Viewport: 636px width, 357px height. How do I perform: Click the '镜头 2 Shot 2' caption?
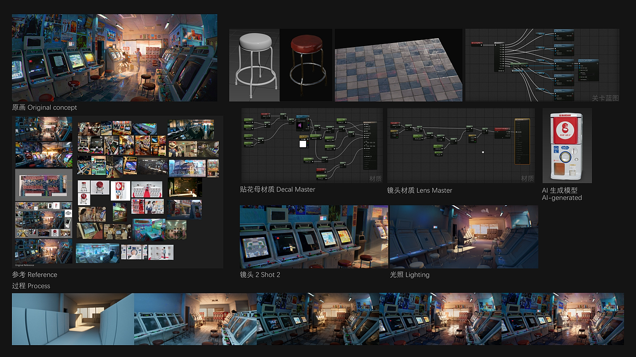coord(260,274)
